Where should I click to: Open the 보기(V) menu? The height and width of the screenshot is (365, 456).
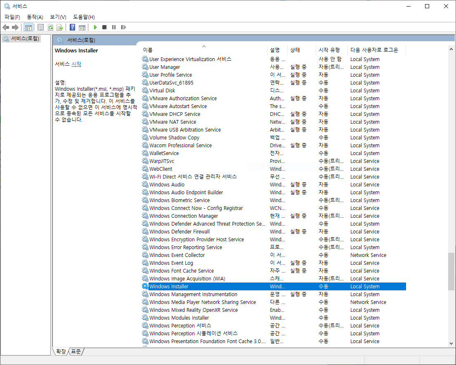tap(58, 17)
